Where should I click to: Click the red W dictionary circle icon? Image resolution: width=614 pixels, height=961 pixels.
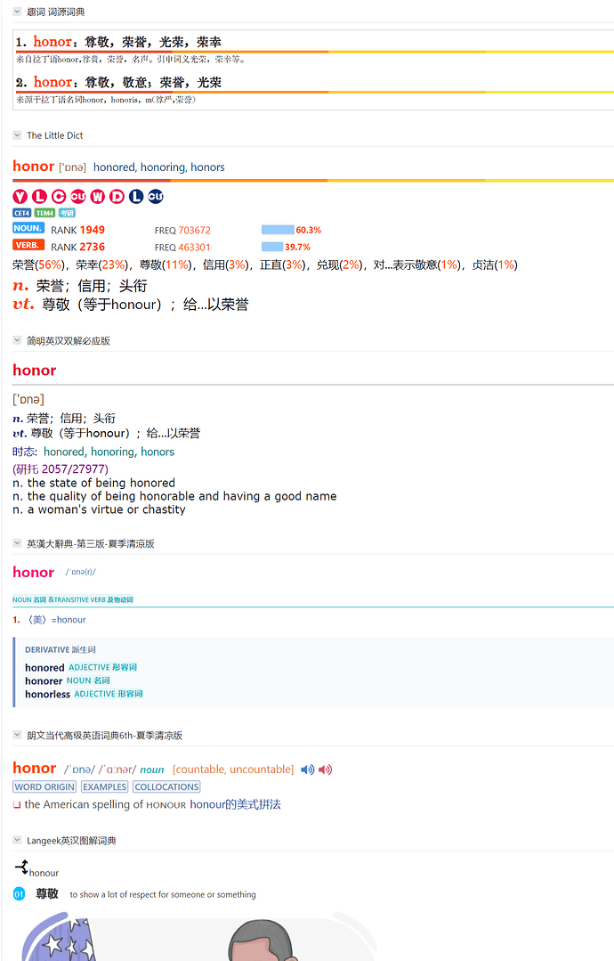(x=97, y=196)
